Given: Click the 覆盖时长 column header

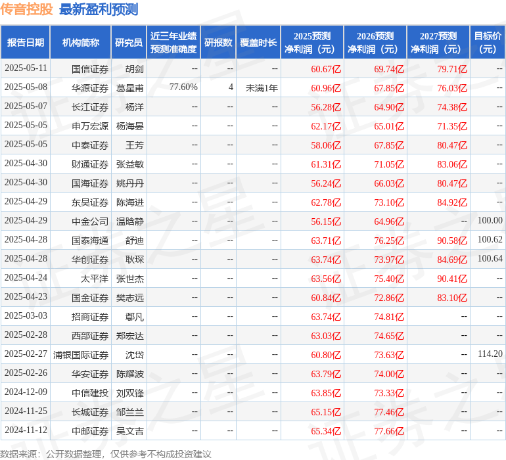Looking at the screenshot, I should click(258, 42).
